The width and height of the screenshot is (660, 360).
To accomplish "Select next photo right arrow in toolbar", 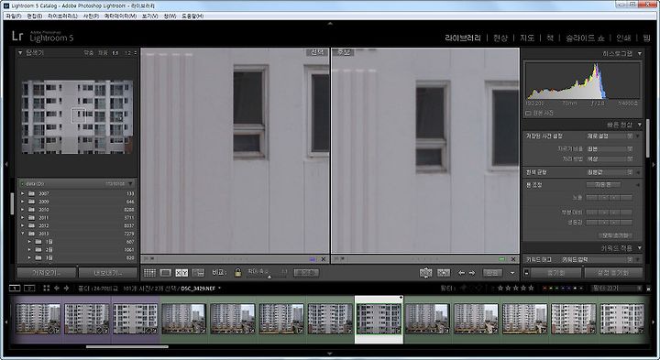I will (472, 273).
